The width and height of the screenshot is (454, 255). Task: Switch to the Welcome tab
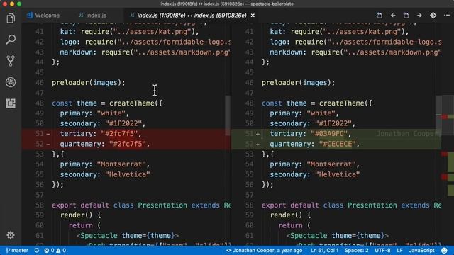click(43, 16)
